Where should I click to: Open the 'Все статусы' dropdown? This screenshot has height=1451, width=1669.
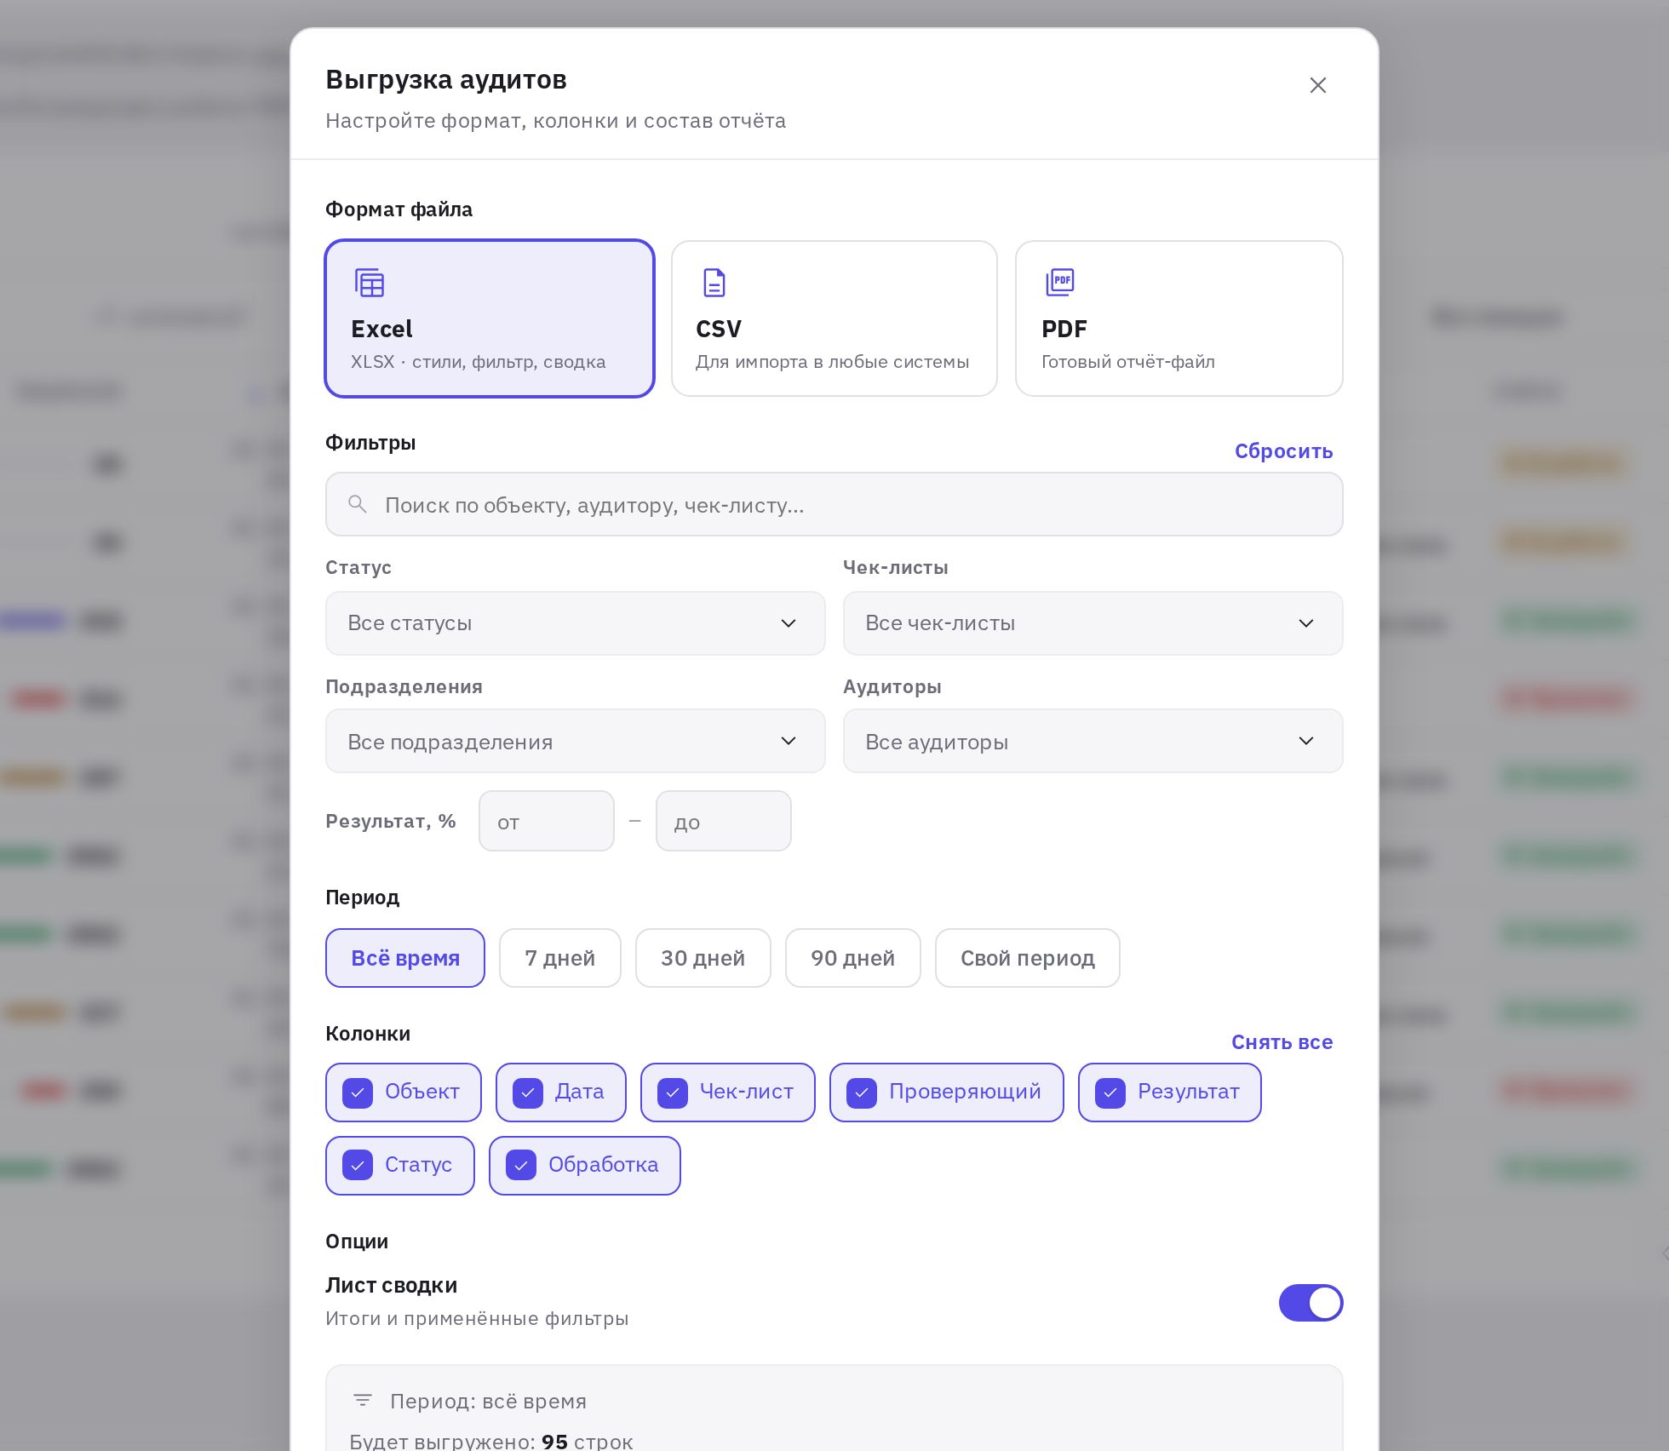click(576, 623)
